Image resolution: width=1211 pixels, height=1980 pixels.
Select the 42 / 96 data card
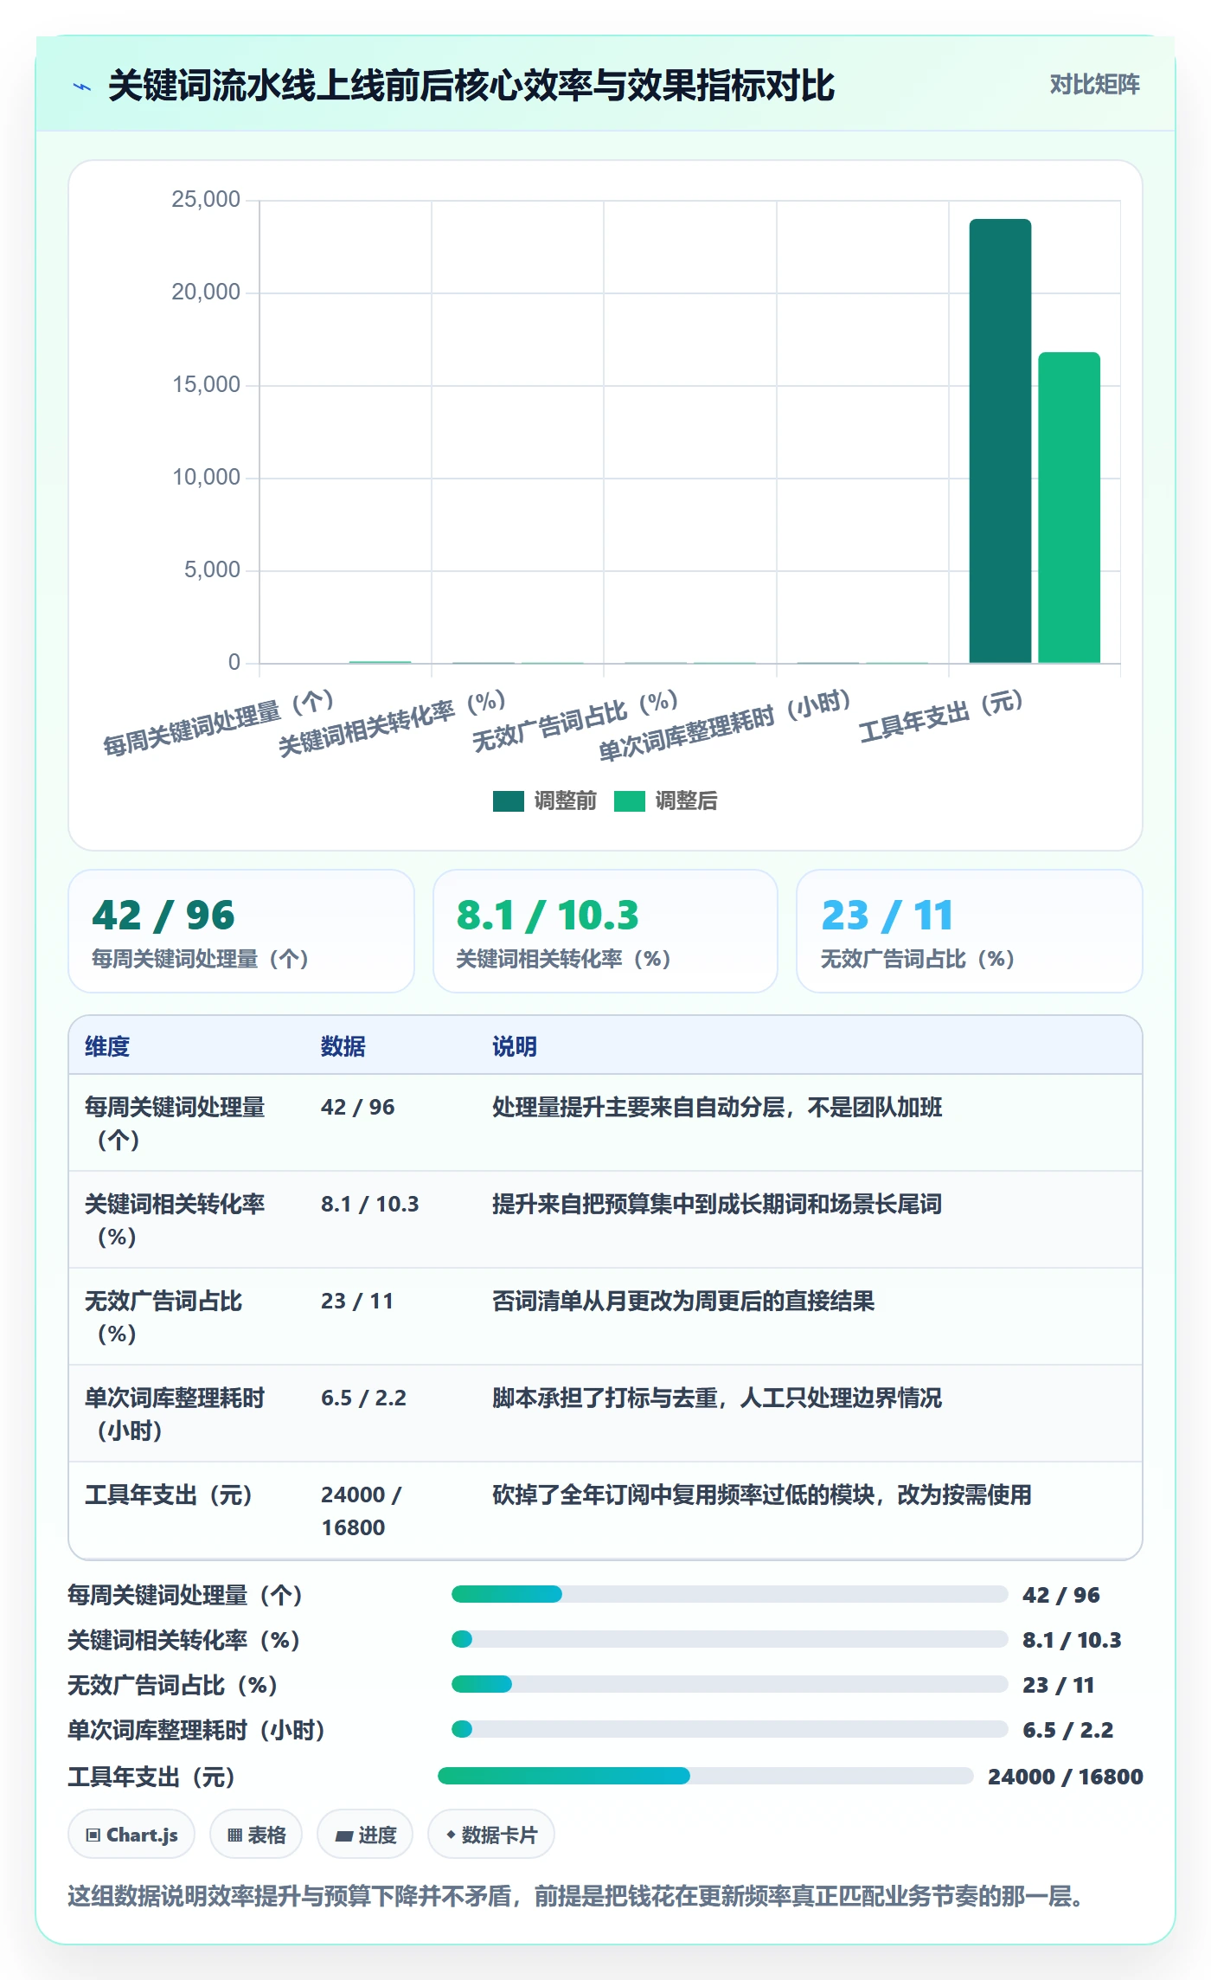tap(241, 931)
